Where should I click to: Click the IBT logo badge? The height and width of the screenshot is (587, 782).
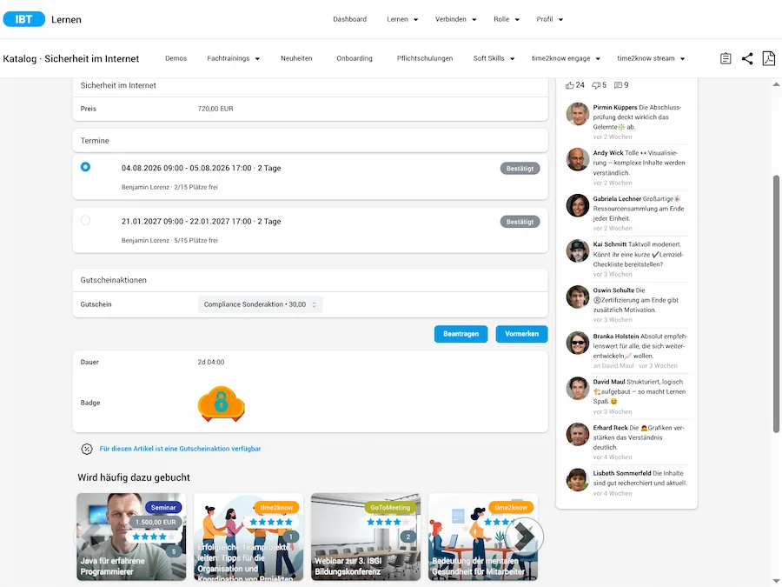point(24,19)
